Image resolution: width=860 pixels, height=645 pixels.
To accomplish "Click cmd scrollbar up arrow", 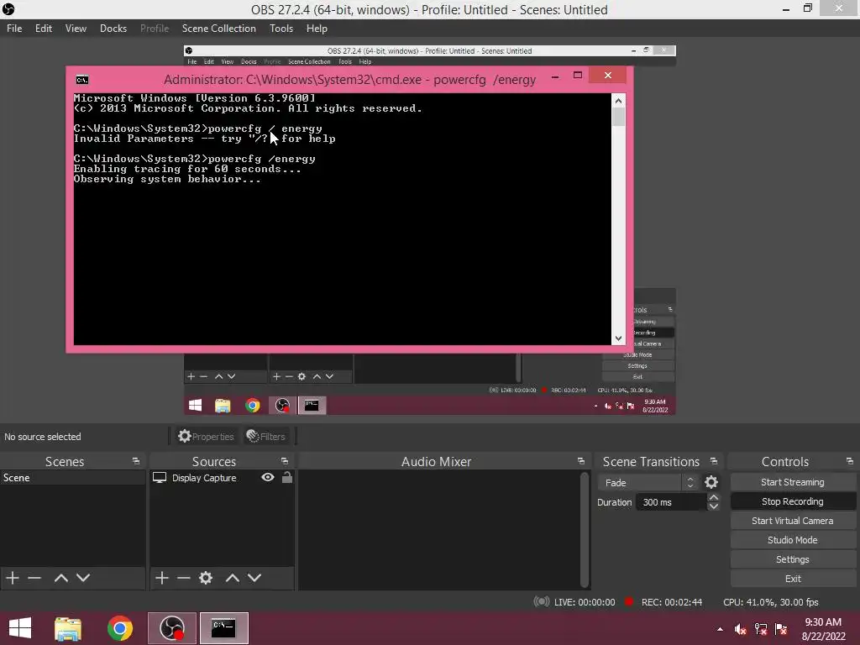I will click(x=618, y=101).
